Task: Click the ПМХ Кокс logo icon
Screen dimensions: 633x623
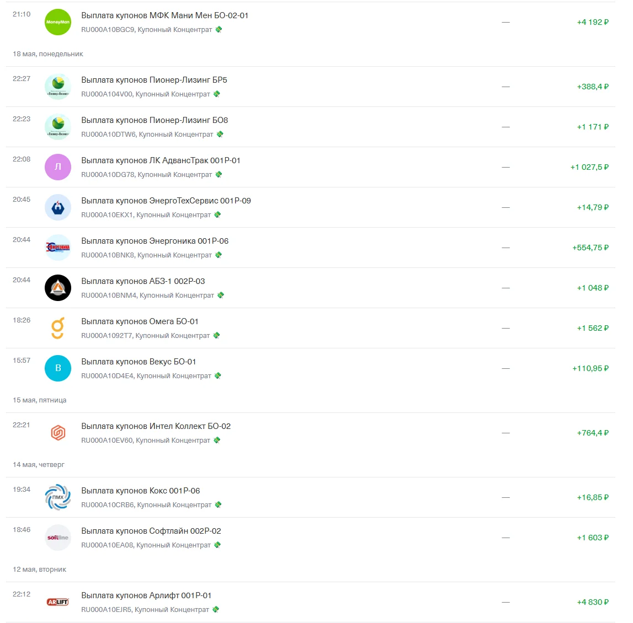Action: click(58, 497)
